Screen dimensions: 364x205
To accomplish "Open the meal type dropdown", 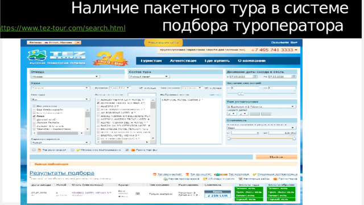I will [192, 88].
